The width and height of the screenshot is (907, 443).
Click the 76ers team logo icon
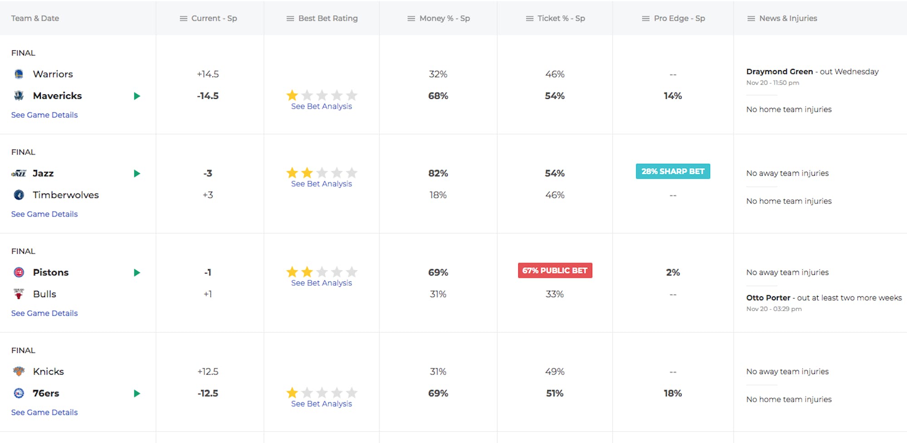[19, 393]
